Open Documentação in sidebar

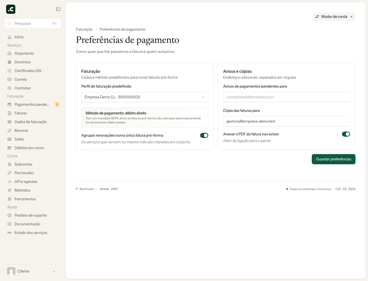coord(33,224)
